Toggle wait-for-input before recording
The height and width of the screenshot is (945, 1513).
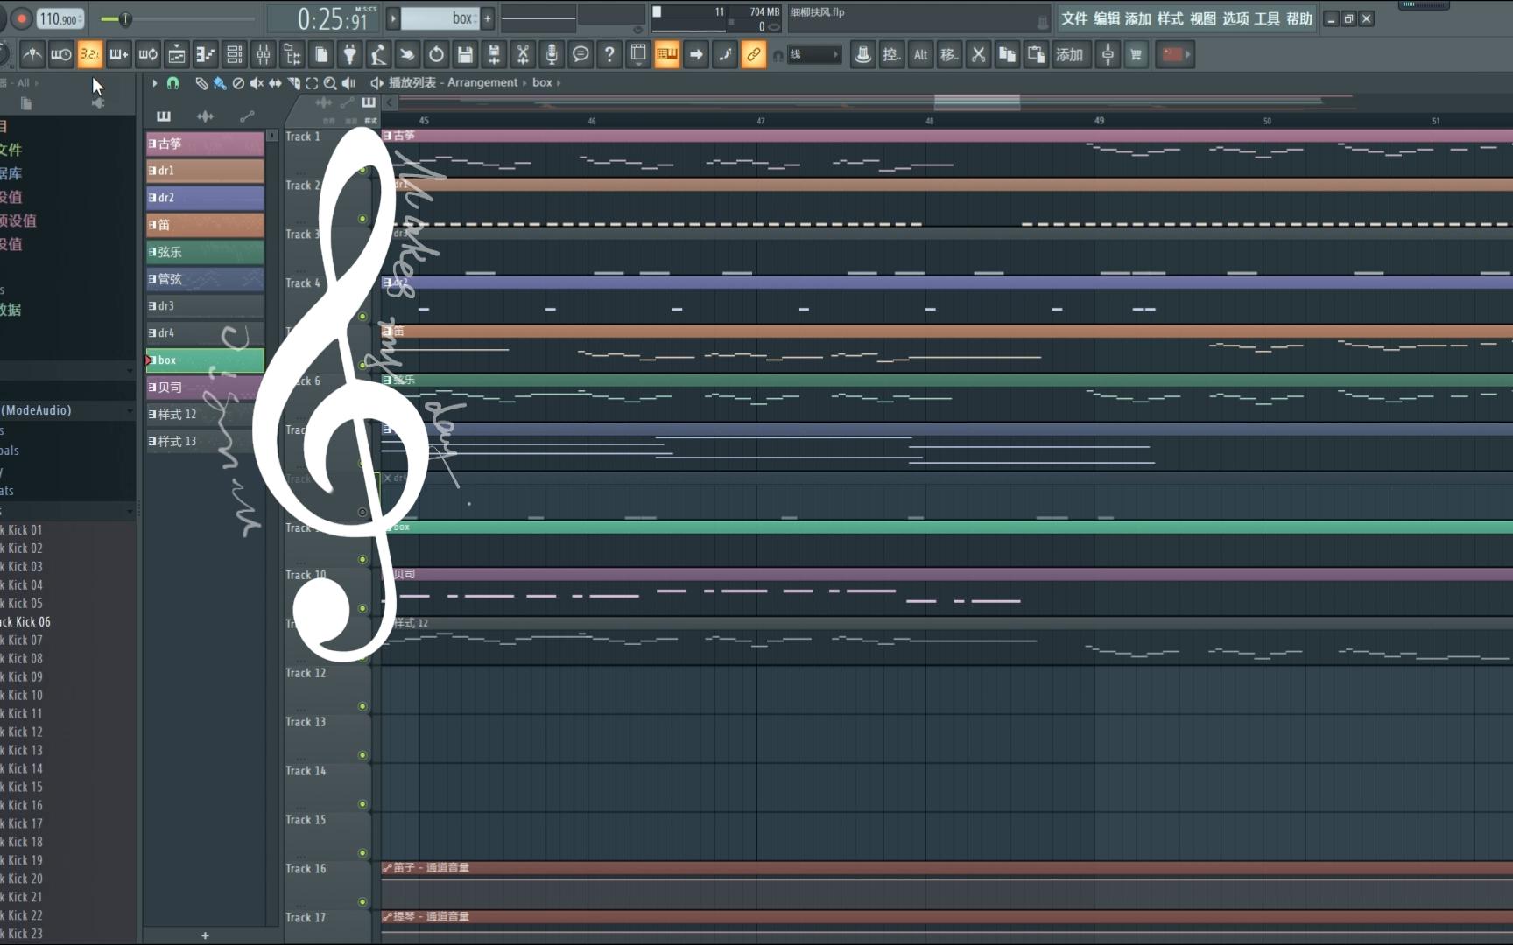[x=61, y=55]
